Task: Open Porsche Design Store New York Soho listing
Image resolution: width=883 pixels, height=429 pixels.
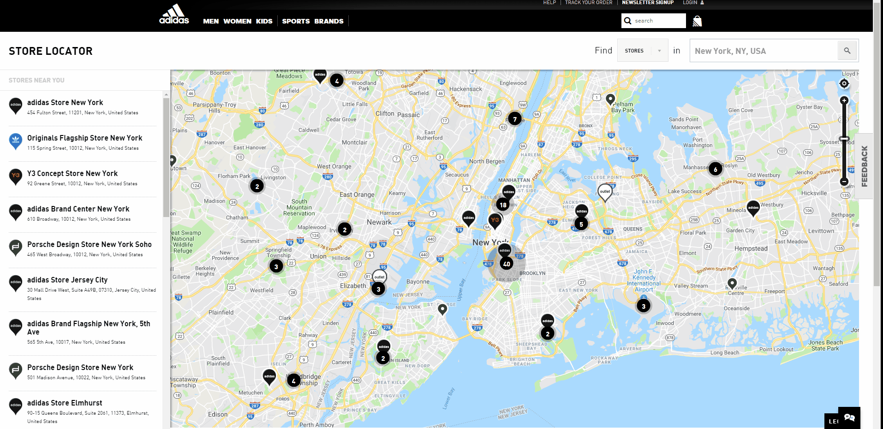Action: click(x=83, y=249)
